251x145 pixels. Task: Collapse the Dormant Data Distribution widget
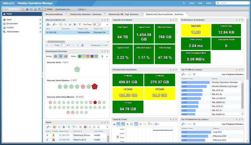(171, 70)
